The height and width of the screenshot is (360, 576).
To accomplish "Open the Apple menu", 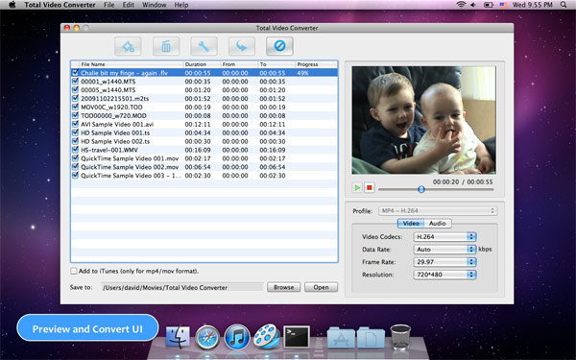I will click(x=12, y=5).
